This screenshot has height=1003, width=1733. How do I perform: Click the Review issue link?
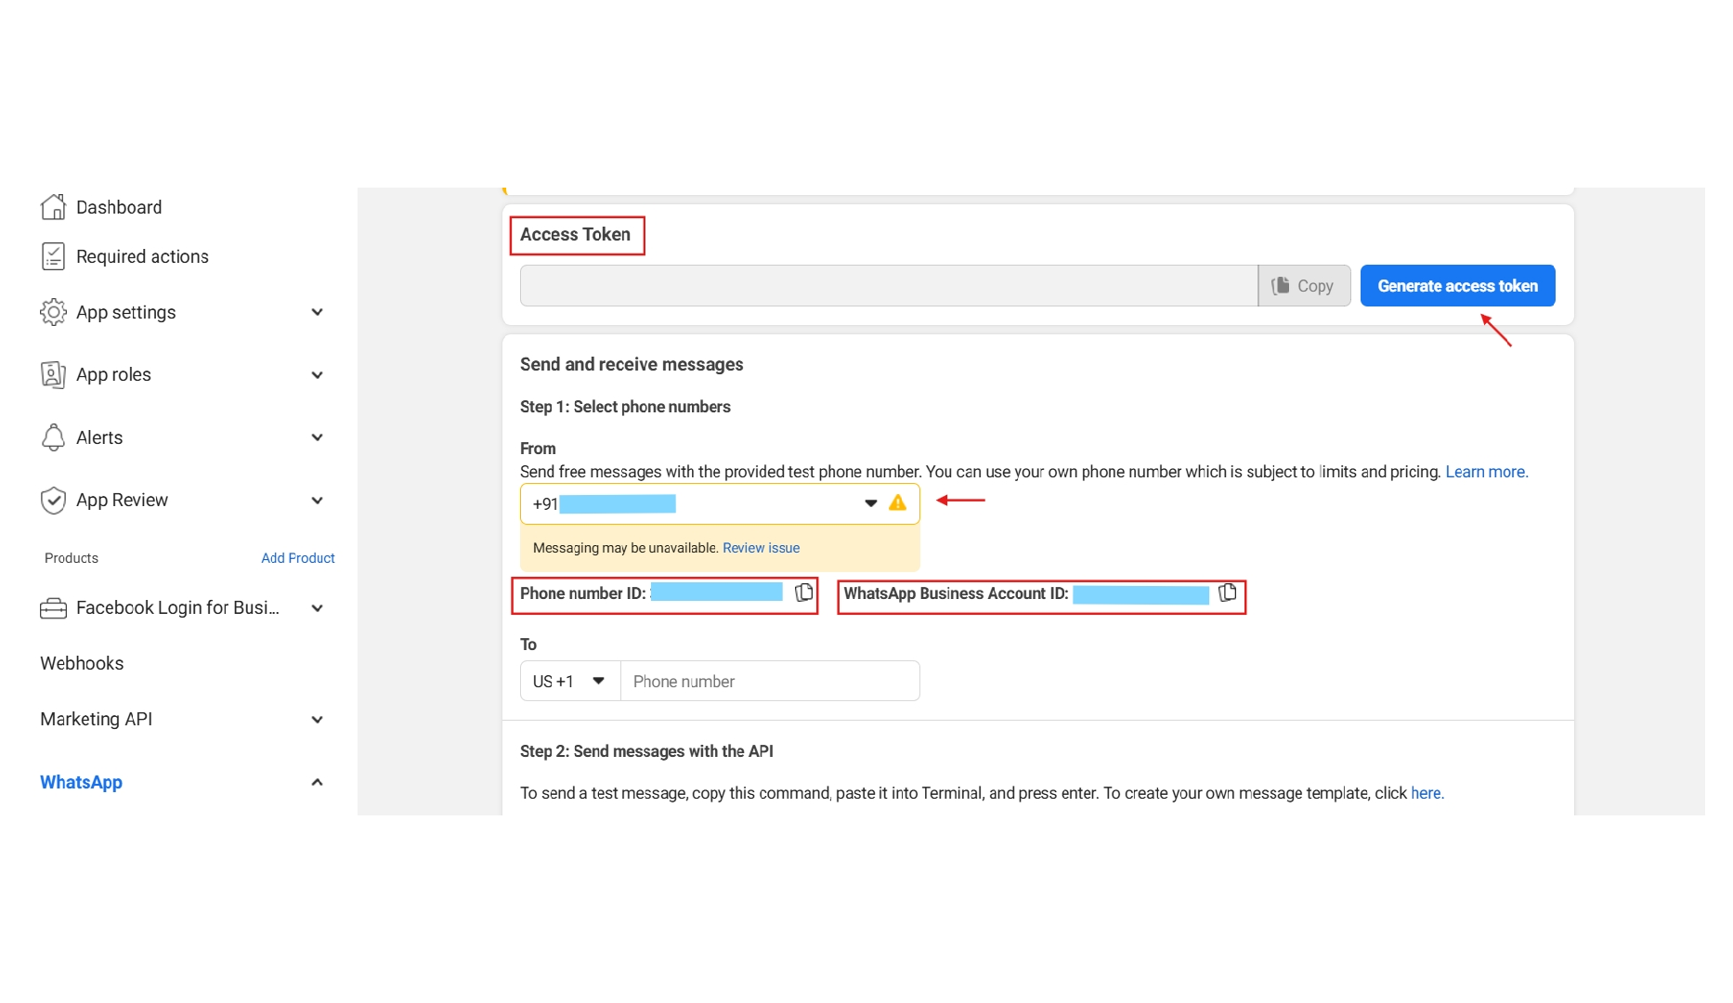click(x=761, y=548)
